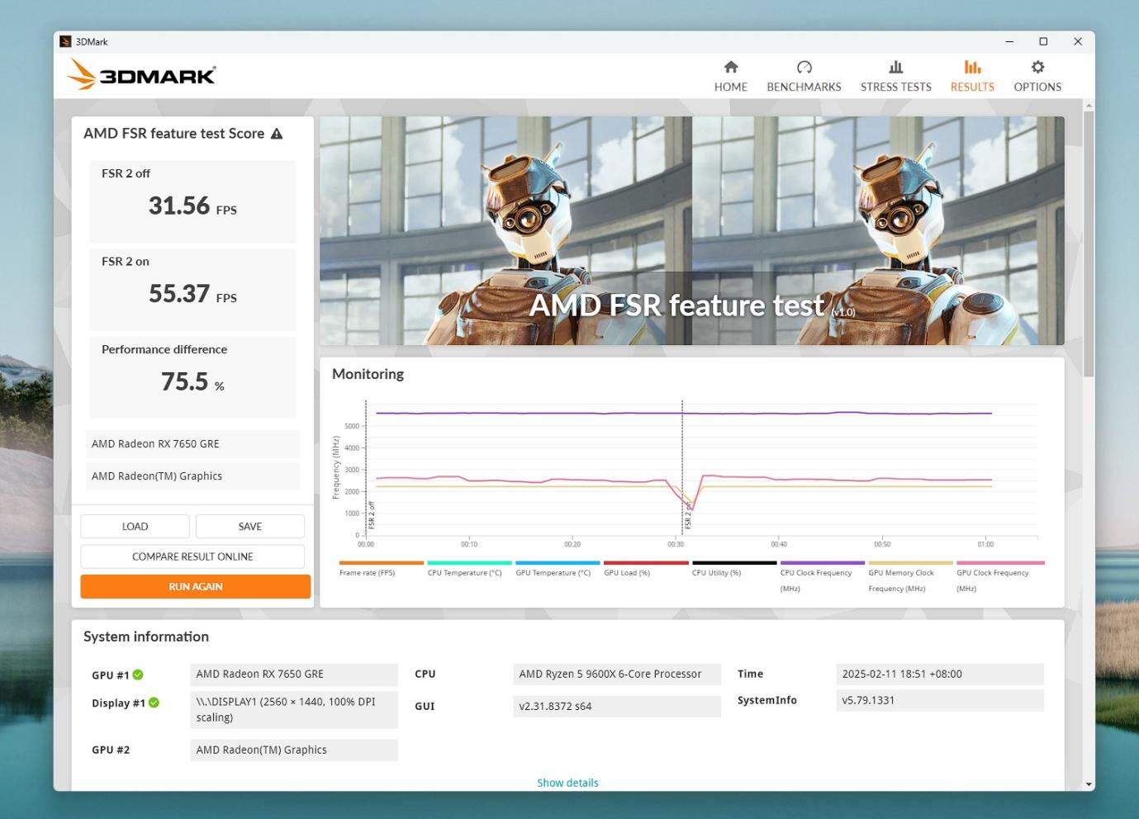Click the 3DMark logo
1139x819 pixels.
click(141, 75)
